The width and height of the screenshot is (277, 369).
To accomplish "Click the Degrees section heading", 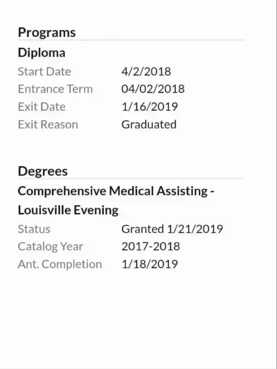I will click(43, 171).
